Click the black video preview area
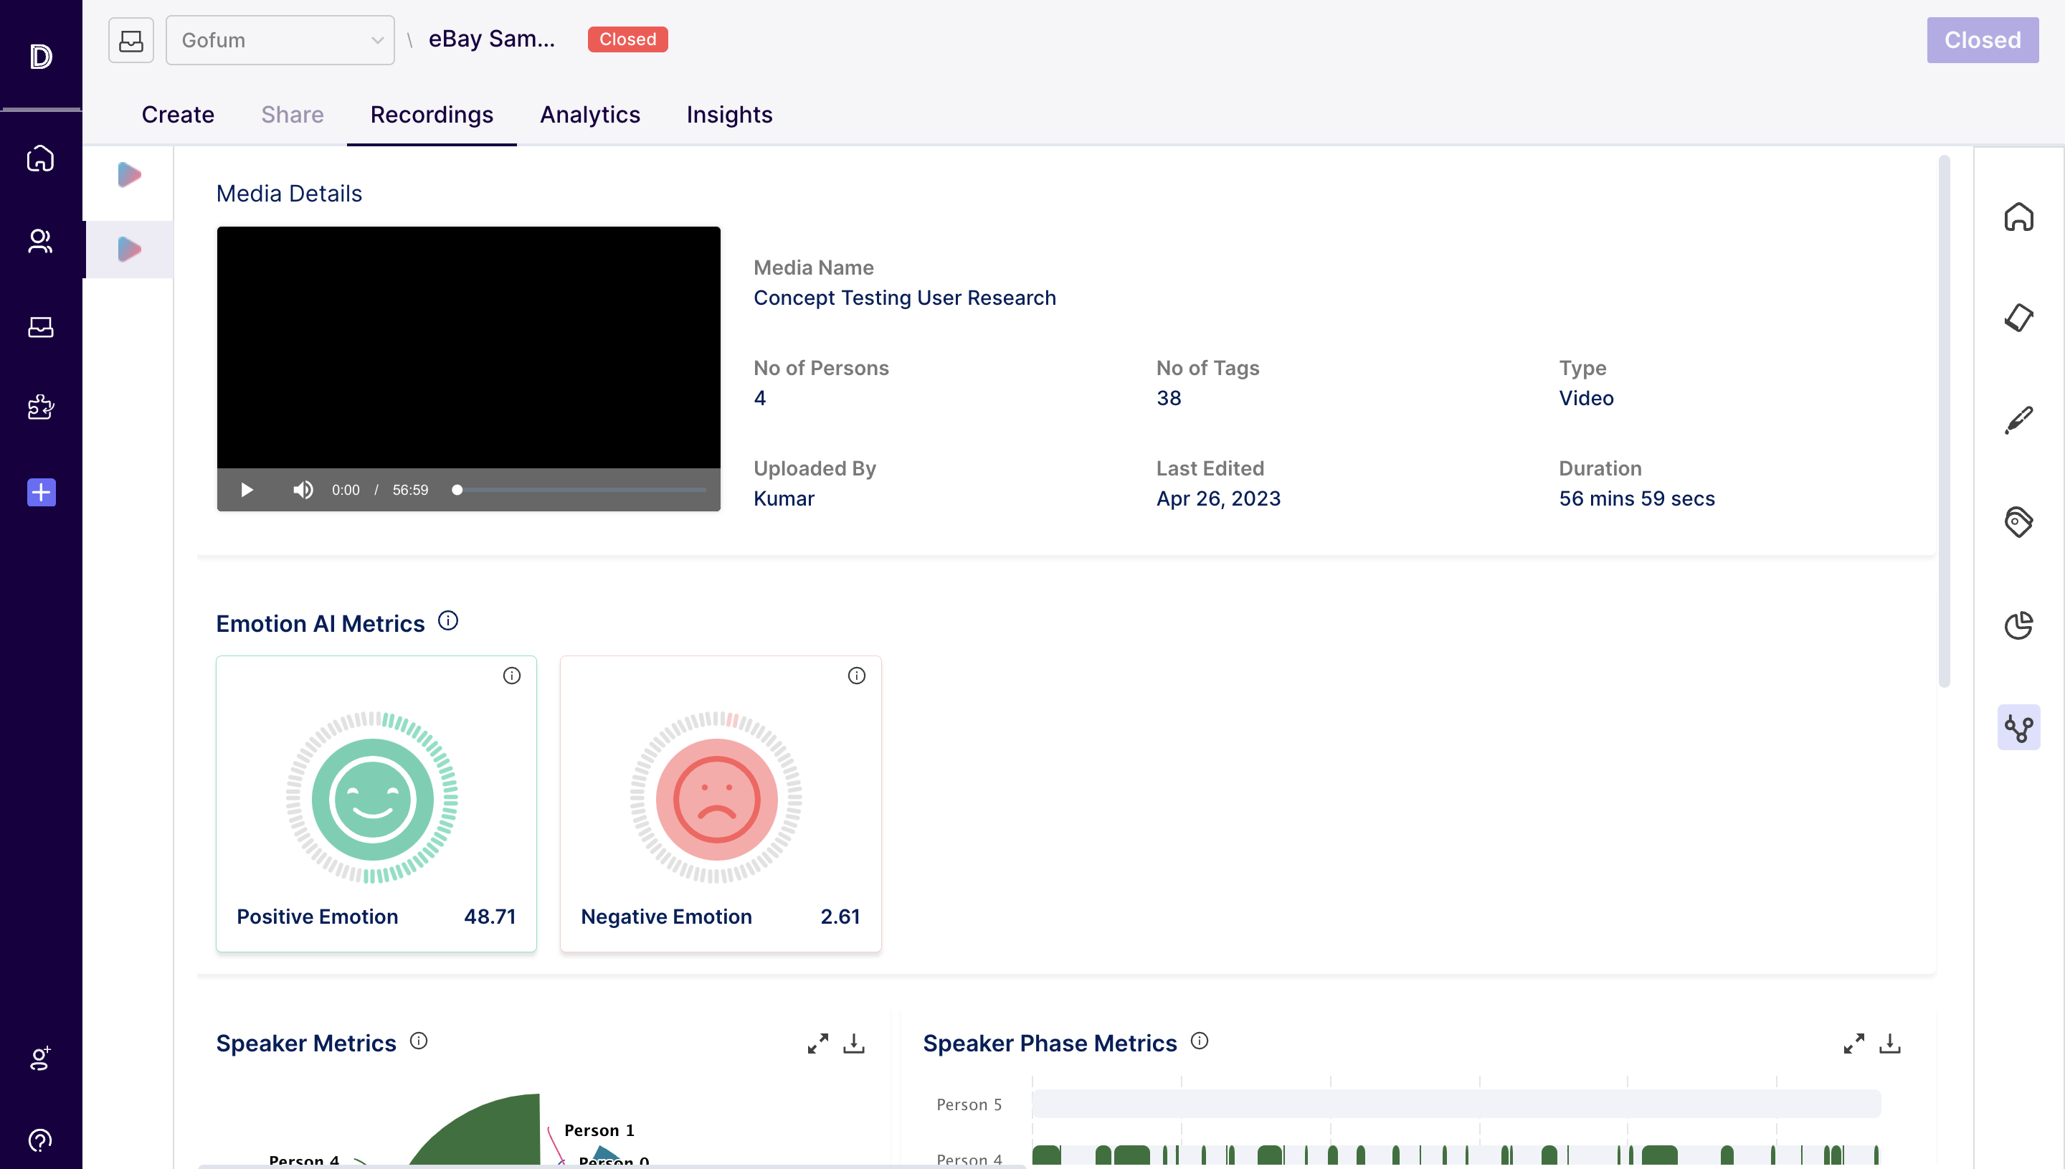The width and height of the screenshot is (2065, 1169). [x=469, y=347]
